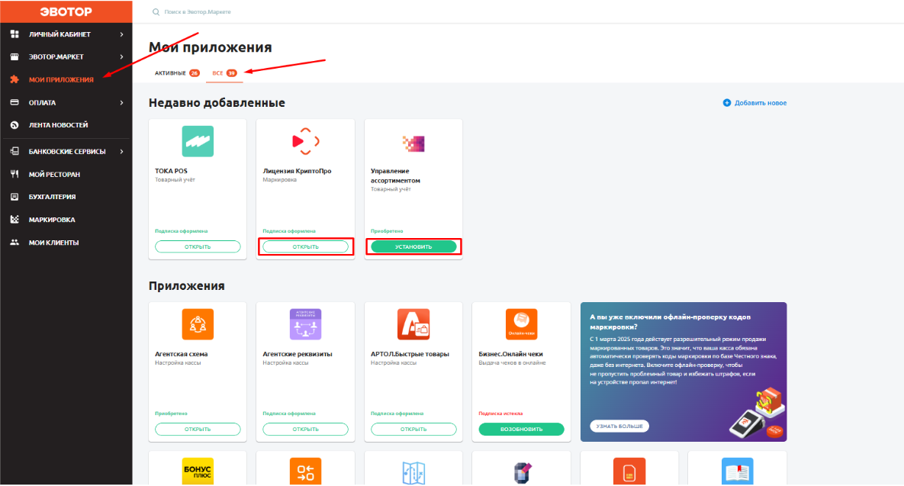Click the Мой ресторан fork-knife icon
The image size is (904, 486).
pos(15,174)
